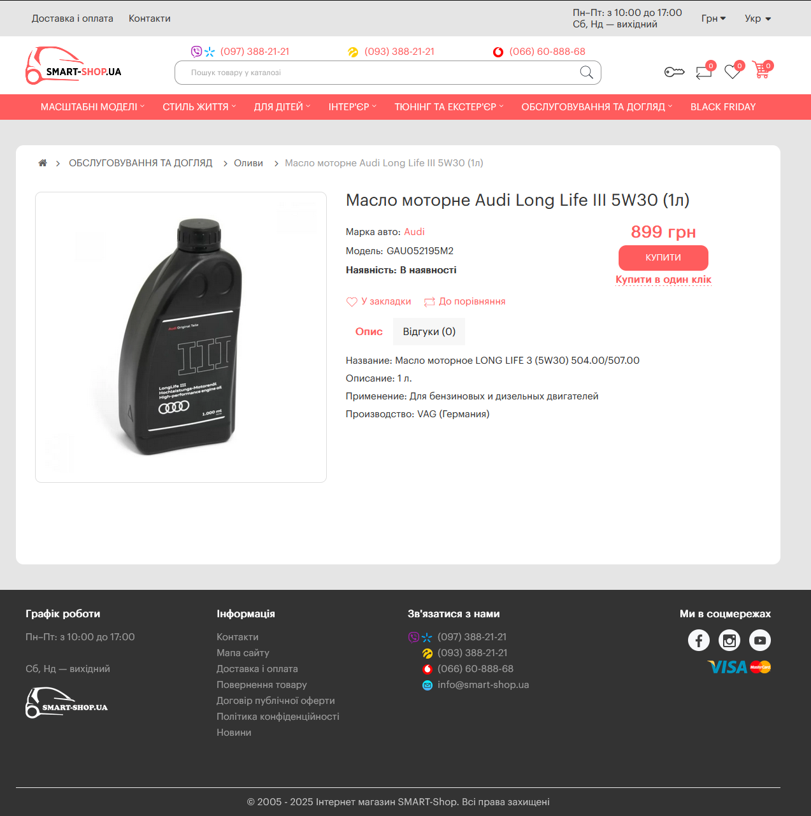The height and width of the screenshot is (816, 811).
Task: Go to home via breadcrumb house icon
Action: [43, 163]
